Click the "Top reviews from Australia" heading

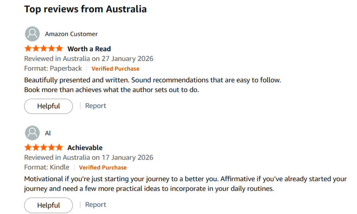click(85, 9)
